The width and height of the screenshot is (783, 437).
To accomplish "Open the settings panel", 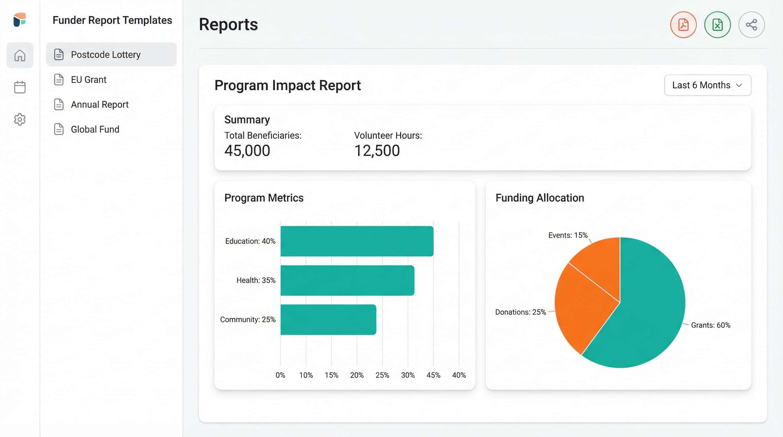I will coord(20,119).
